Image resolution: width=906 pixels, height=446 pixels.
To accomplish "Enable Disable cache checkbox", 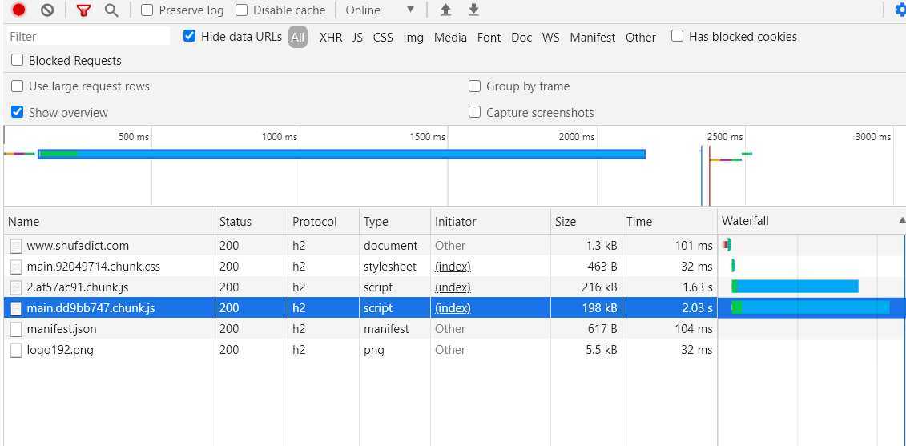I will coord(242,10).
